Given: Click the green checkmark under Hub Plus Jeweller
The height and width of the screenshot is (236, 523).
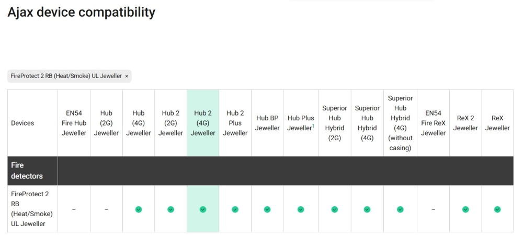Looking at the screenshot, I should (301, 209).
